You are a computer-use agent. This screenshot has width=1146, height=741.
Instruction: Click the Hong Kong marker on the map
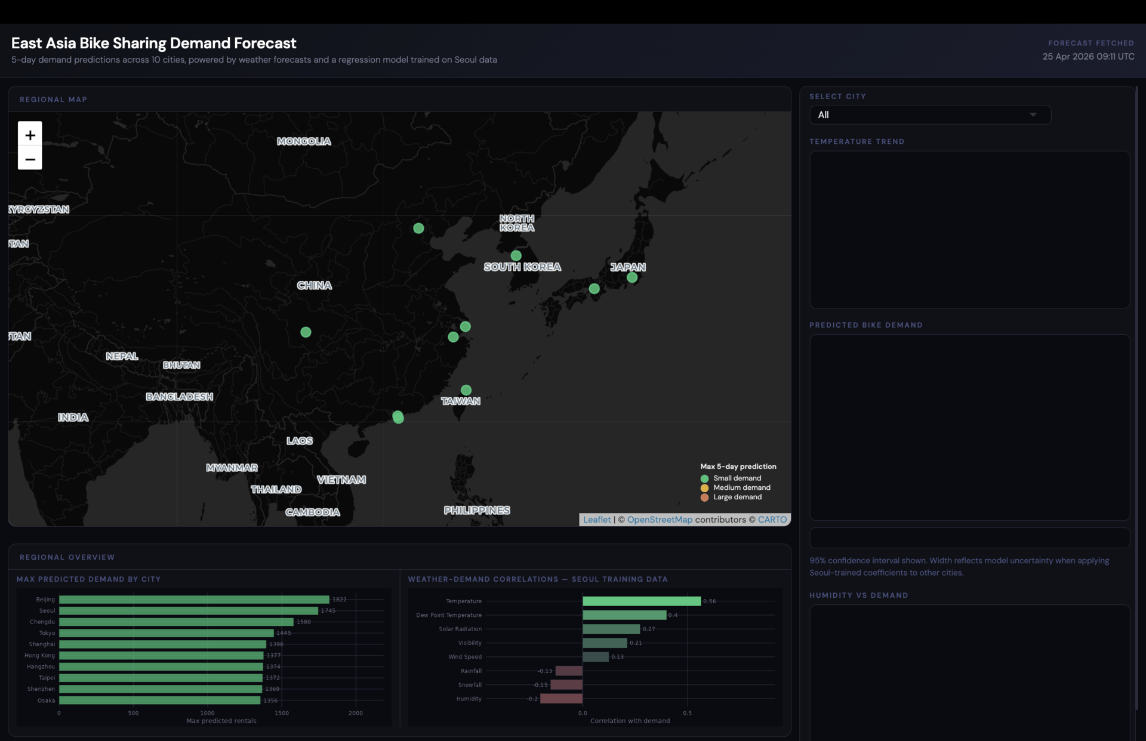399,418
